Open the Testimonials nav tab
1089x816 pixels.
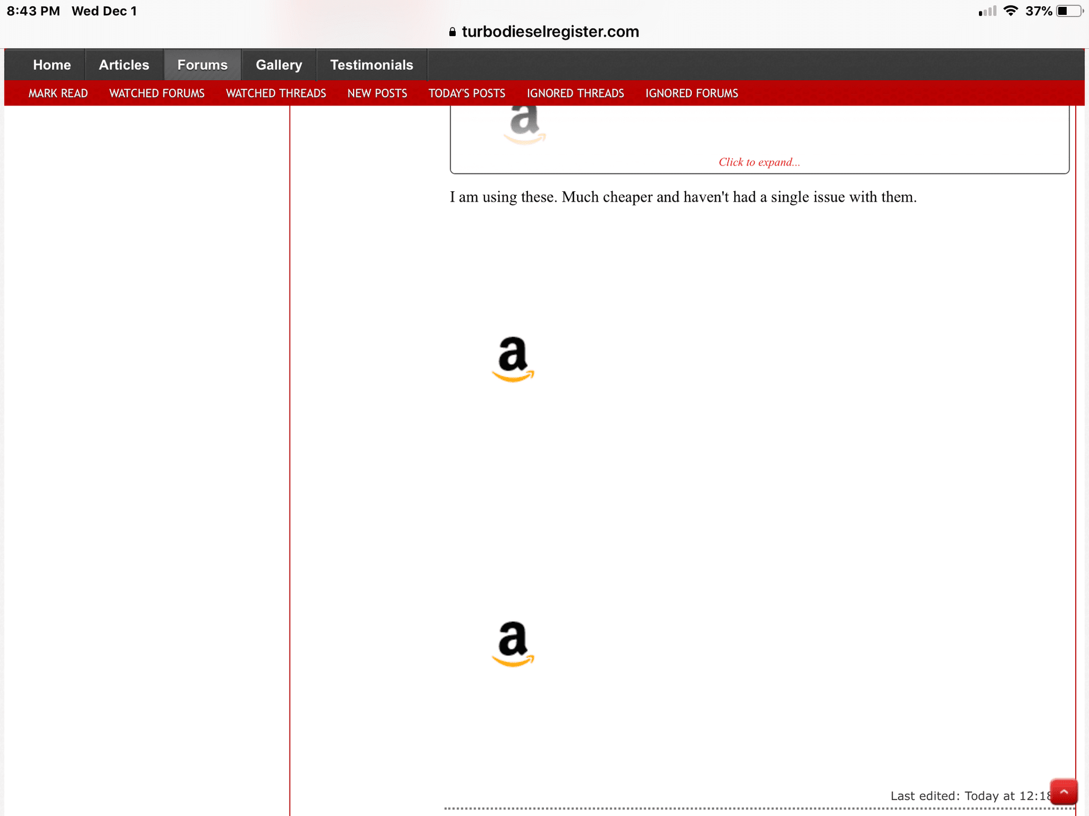coord(371,65)
